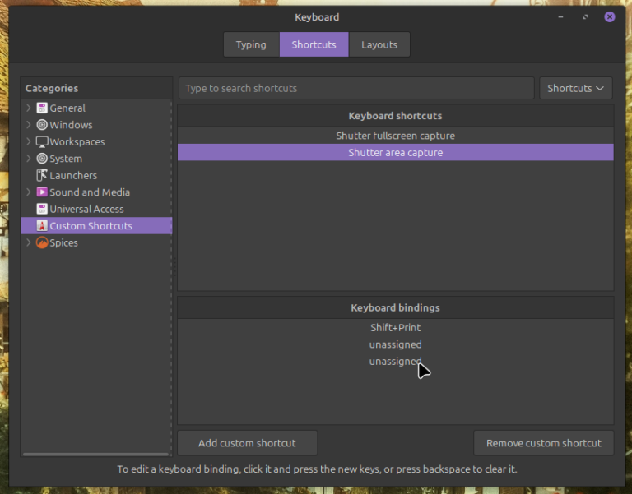Click the General category icon

(x=42, y=108)
